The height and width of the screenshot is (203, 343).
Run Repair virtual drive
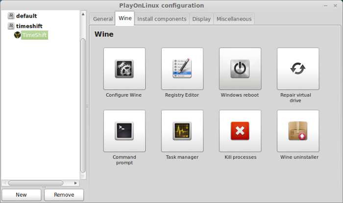[298, 69]
